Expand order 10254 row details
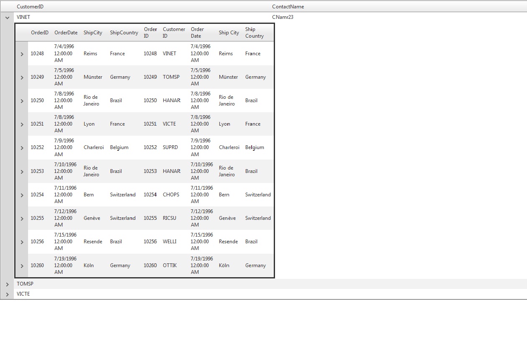 (22, 195)
